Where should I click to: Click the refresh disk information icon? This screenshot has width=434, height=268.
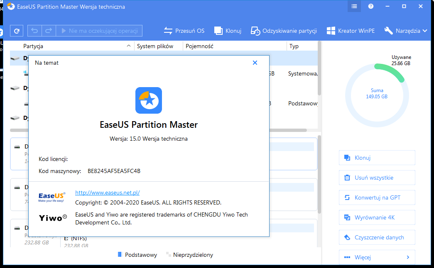tap(17, 31)
